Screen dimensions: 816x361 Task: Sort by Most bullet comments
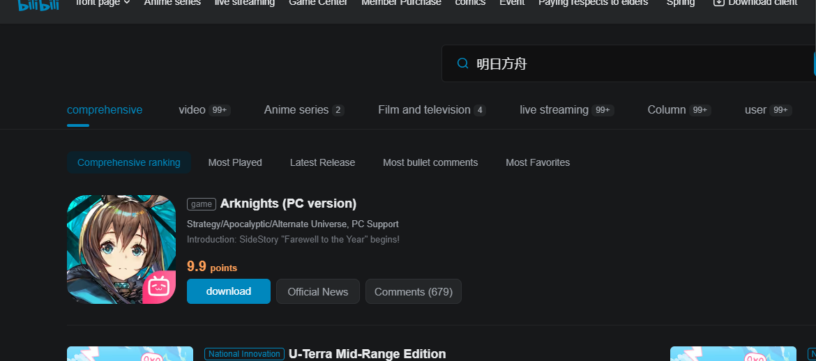(x=430, y=162)
